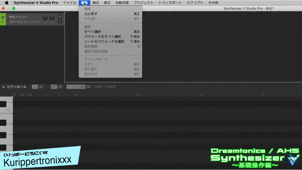This screenshot has height=170, width=302.
Task: Open the Synthesizer V Studio Pro app menu
Action: pos(36,3)
